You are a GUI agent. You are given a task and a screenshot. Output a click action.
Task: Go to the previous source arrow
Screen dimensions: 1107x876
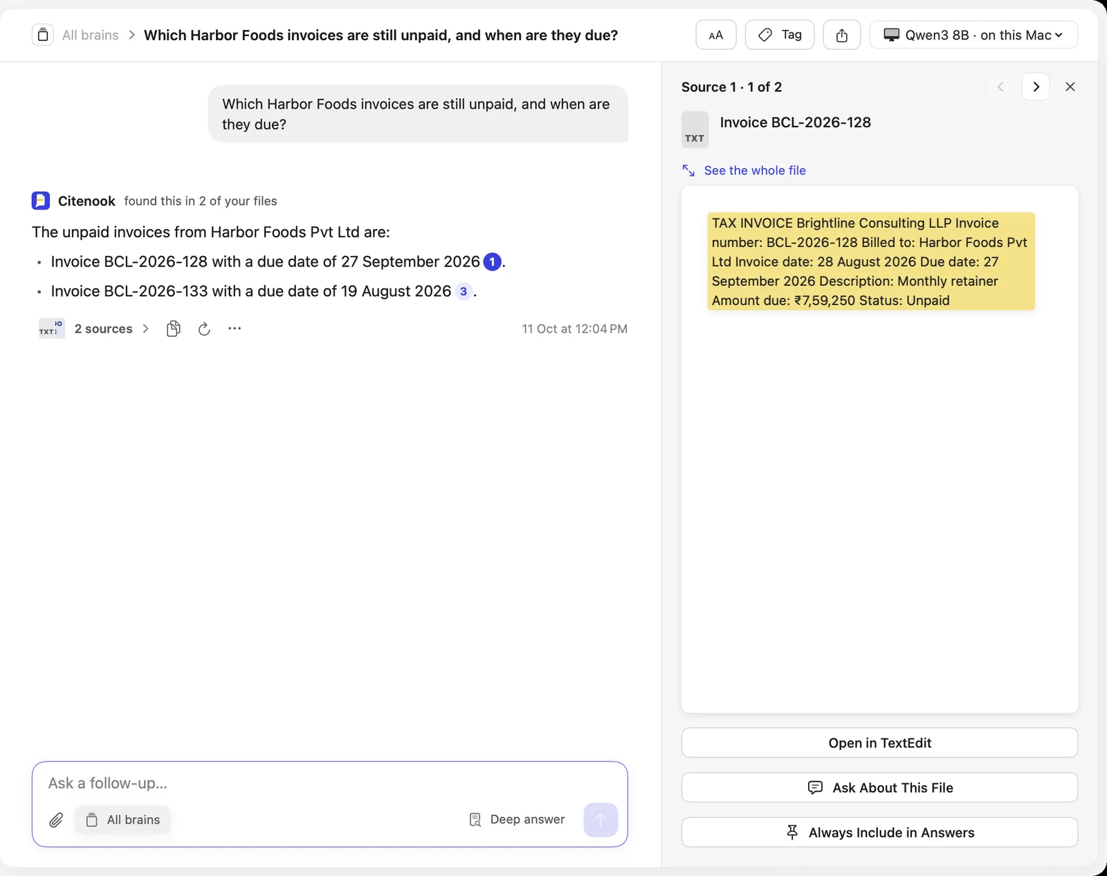(1000, 86)
